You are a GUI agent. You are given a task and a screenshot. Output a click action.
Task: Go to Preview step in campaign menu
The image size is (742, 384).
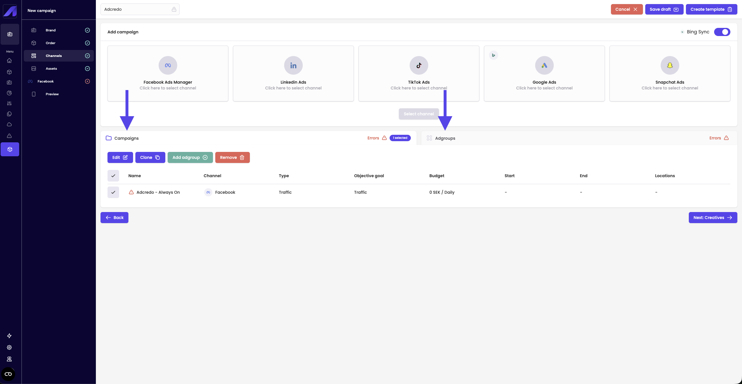tap(52, 94)
